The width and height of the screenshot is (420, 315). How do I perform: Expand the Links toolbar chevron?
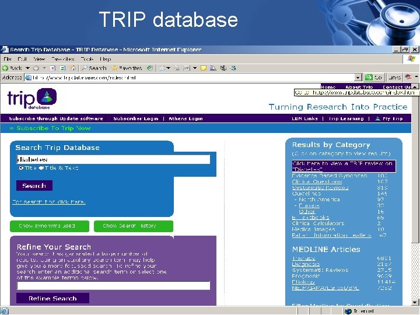pos(416,77)
